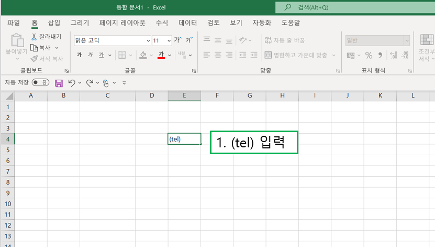Apply fill color bucket
Image resolution: width=435 pixels, height=247 pixels.
(143, 55)
